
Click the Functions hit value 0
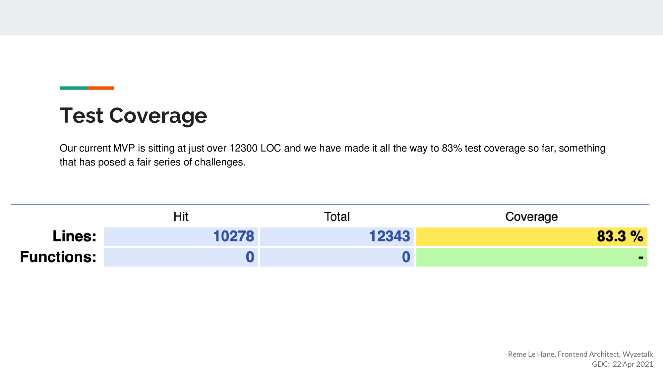[250, 257]
